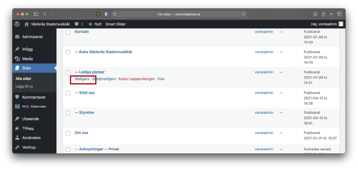Image resolution: width=358 pixels, height=170 pixels.
Task: Click the WordPress logo icon
Action: [x=17, y=24]
